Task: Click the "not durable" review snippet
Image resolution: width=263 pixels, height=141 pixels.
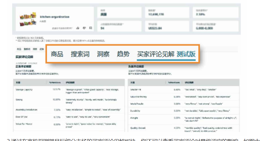Action: (x=191, y=111)
